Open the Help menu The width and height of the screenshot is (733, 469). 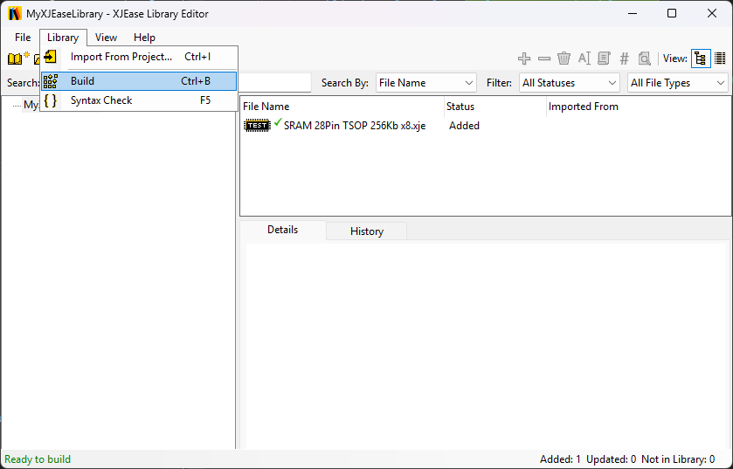[x=144, y=38]
